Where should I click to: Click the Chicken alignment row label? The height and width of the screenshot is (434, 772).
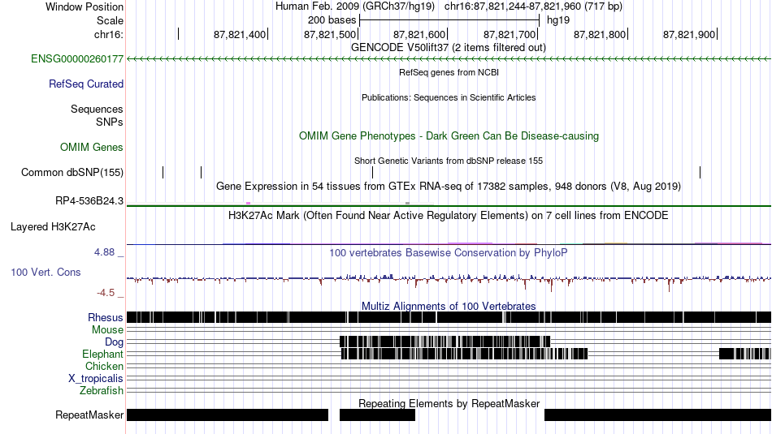pyautogui.click(x=104, y=366)
